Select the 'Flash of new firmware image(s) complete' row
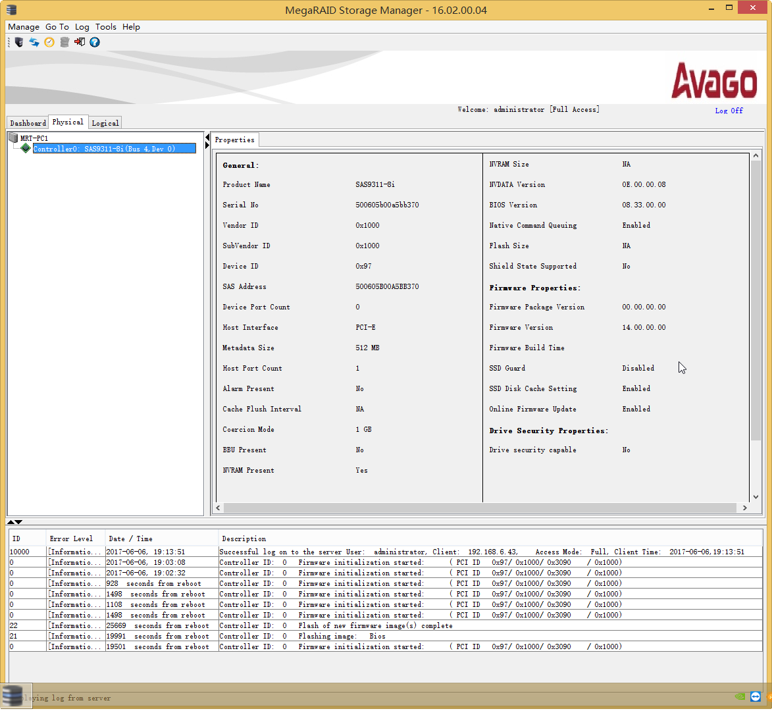This screenshot has height=711, width=772. coord(386,626)
